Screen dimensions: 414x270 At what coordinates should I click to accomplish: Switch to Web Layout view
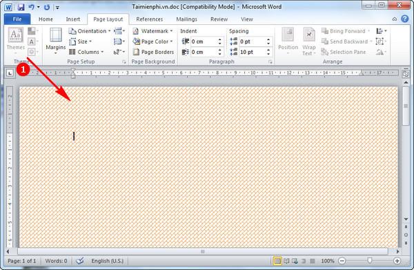[x=295, y=261]
